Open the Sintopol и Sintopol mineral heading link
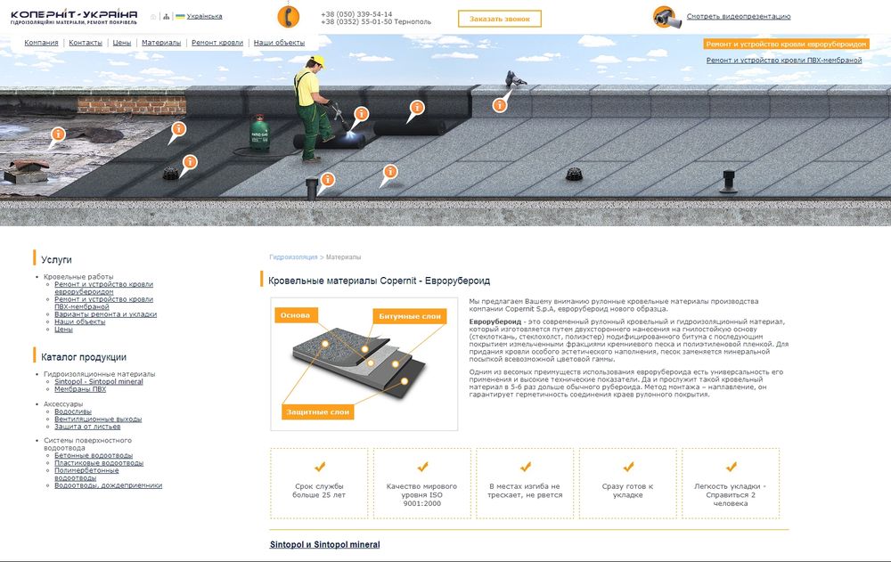Screen dimensions: 891x562 324,544
